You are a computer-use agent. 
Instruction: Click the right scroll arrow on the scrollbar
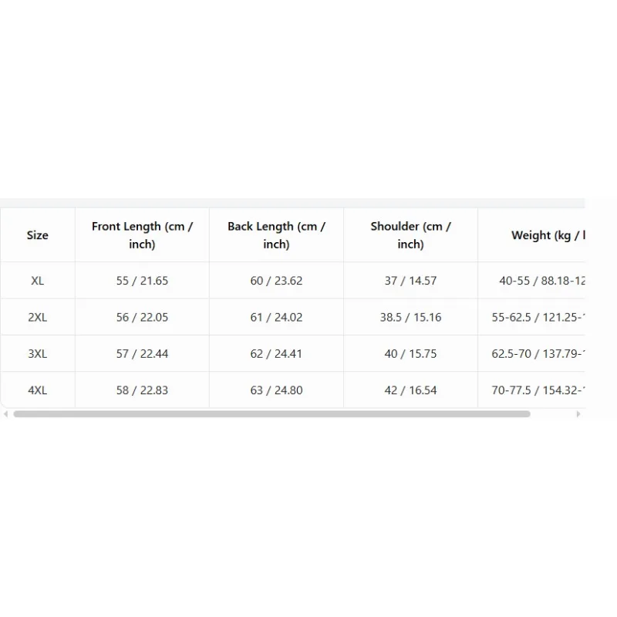point(578,414)
